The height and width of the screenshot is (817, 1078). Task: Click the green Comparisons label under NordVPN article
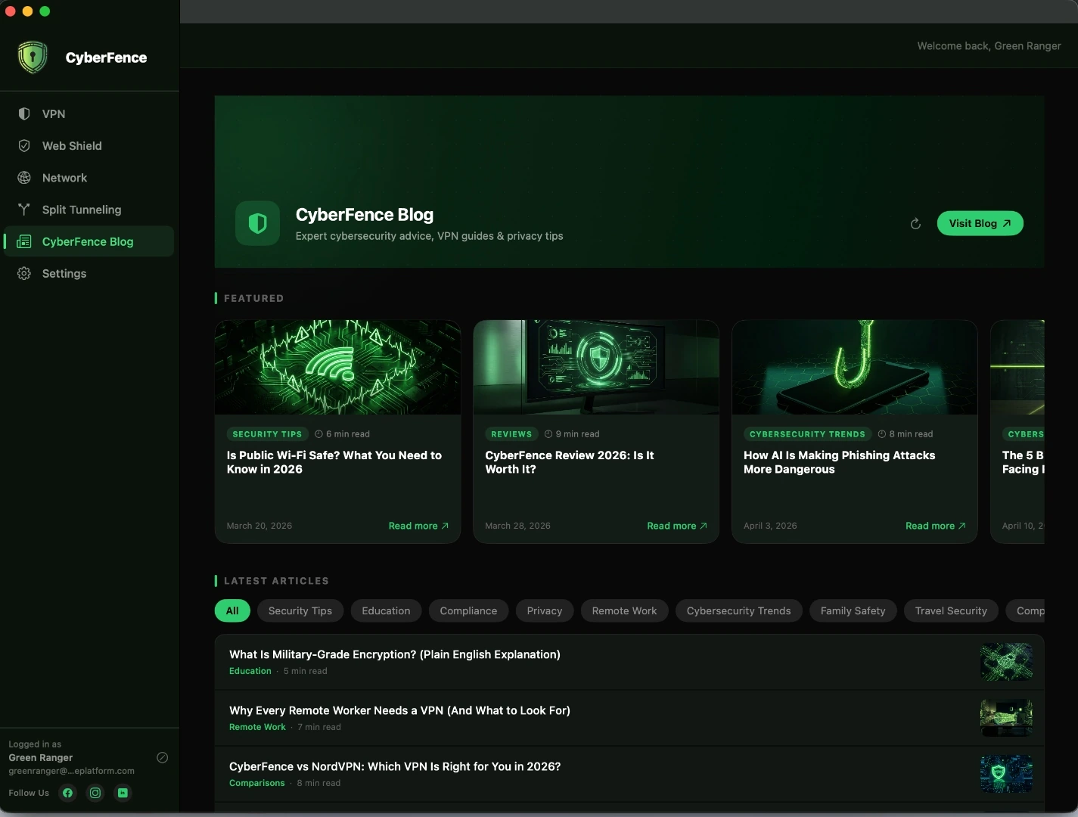pyautogui.click(x=257, y=783)
